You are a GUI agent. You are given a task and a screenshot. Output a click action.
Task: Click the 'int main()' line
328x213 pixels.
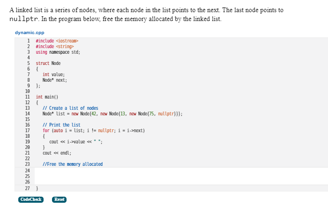click(47, 97)
